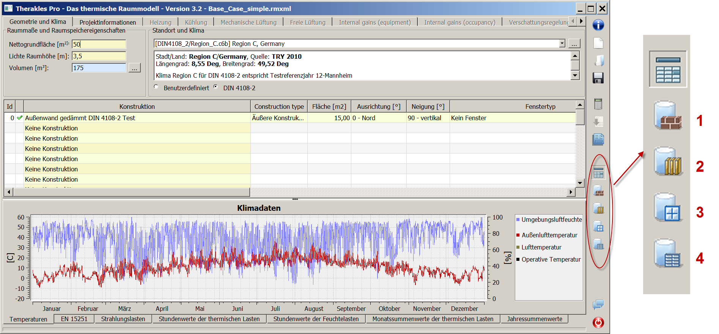Open an existing project via folder icon
This screenshot has height=334, width=719.
tap(598, 61)
